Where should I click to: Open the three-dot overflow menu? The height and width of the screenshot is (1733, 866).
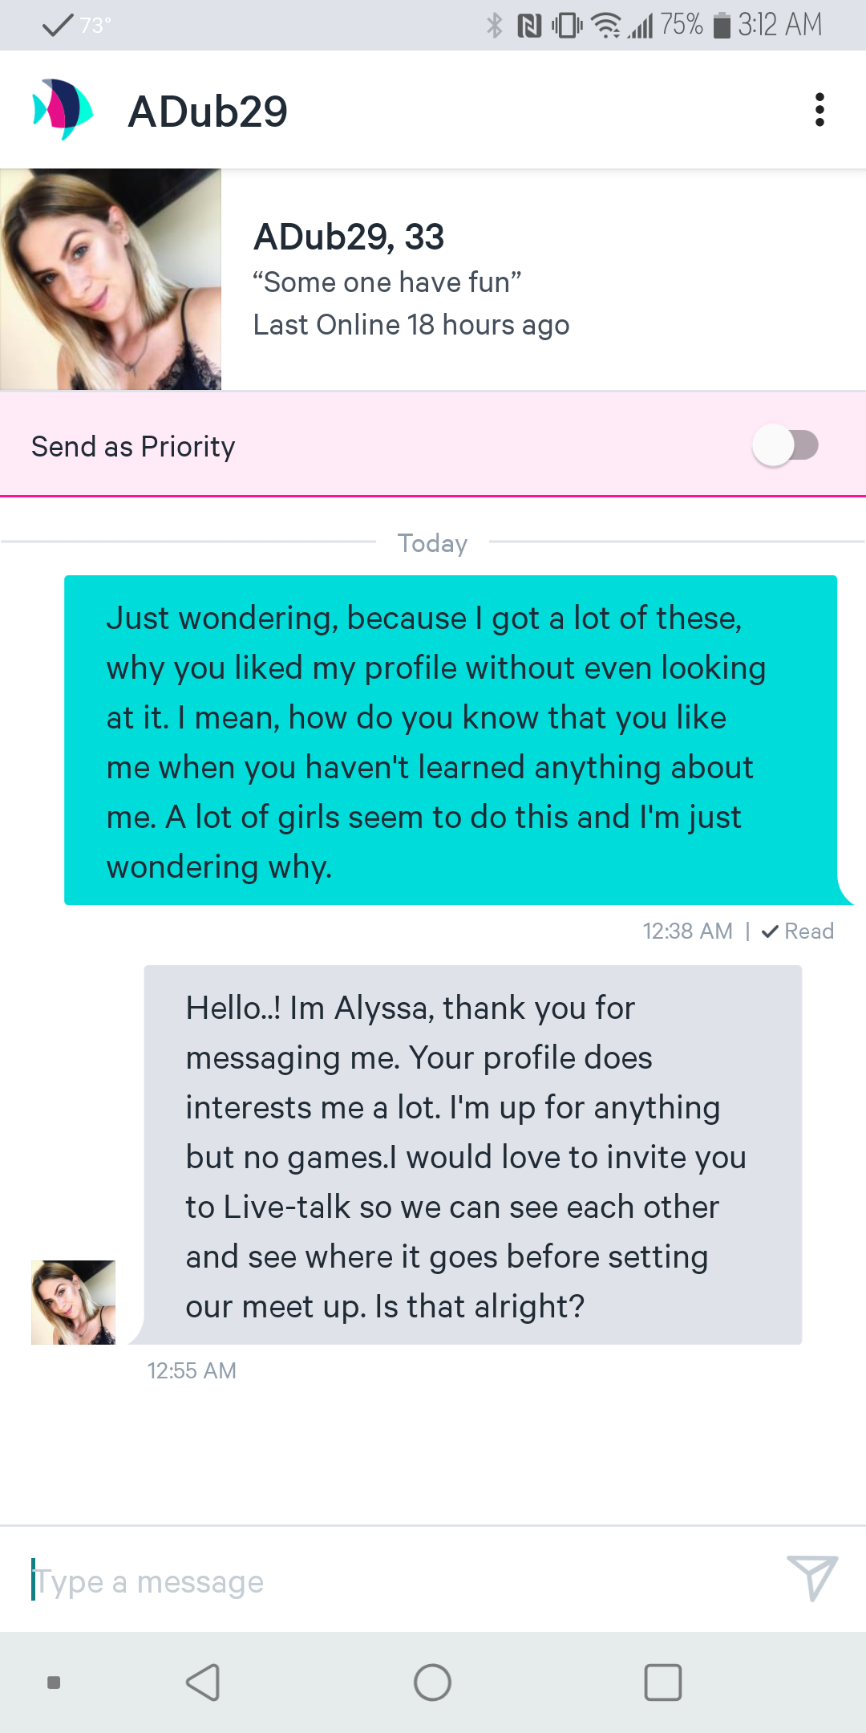(x=819, y=110)
